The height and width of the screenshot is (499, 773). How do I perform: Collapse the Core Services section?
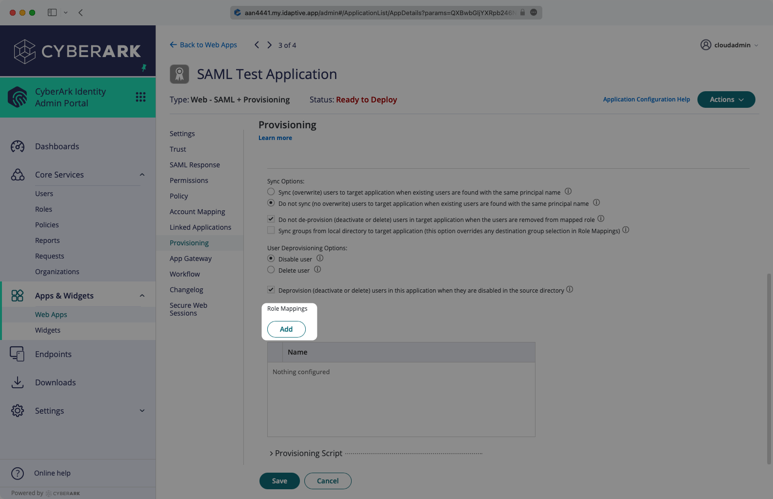[x=142, y=175]
